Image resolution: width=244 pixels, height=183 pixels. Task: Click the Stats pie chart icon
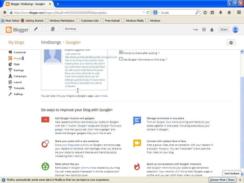(10, 64)
